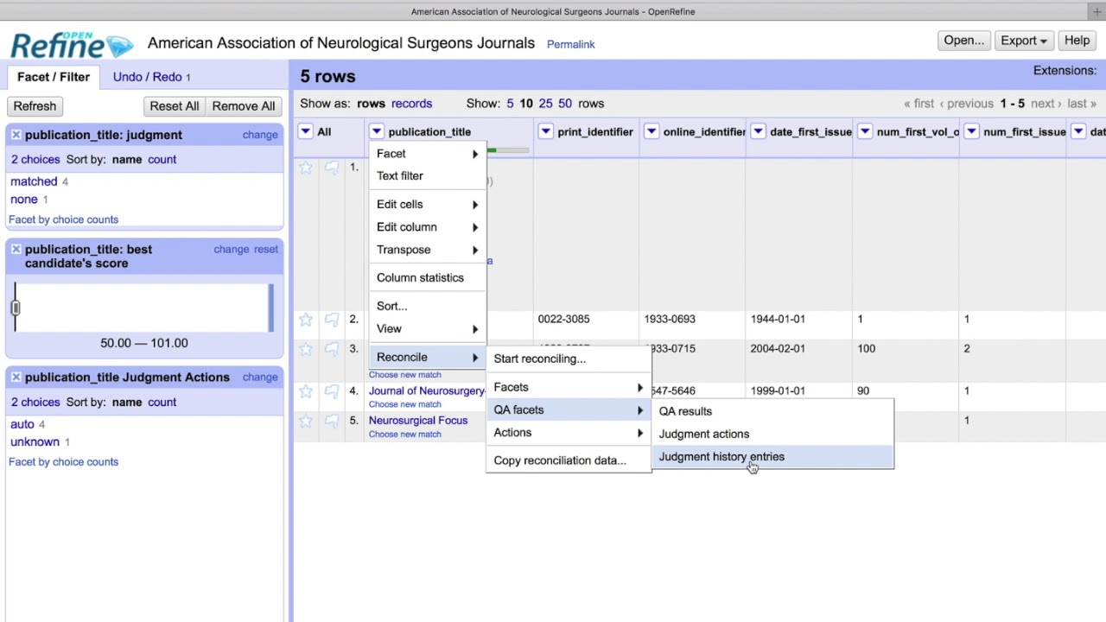Screen dimensions: 1106x622
Task: Select Judgment history entries
Action: click(772, 457)
